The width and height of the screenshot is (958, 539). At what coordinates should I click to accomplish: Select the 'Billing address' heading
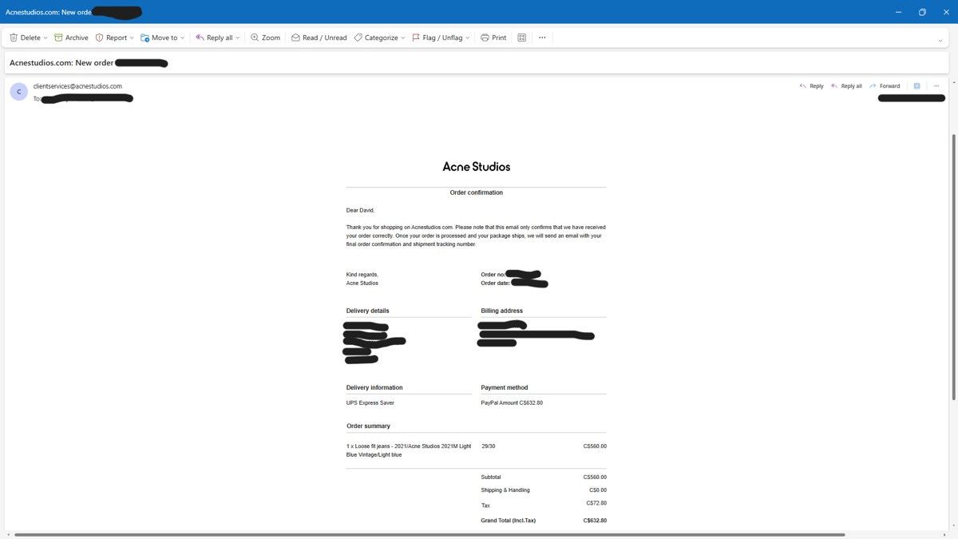point(502,311)
